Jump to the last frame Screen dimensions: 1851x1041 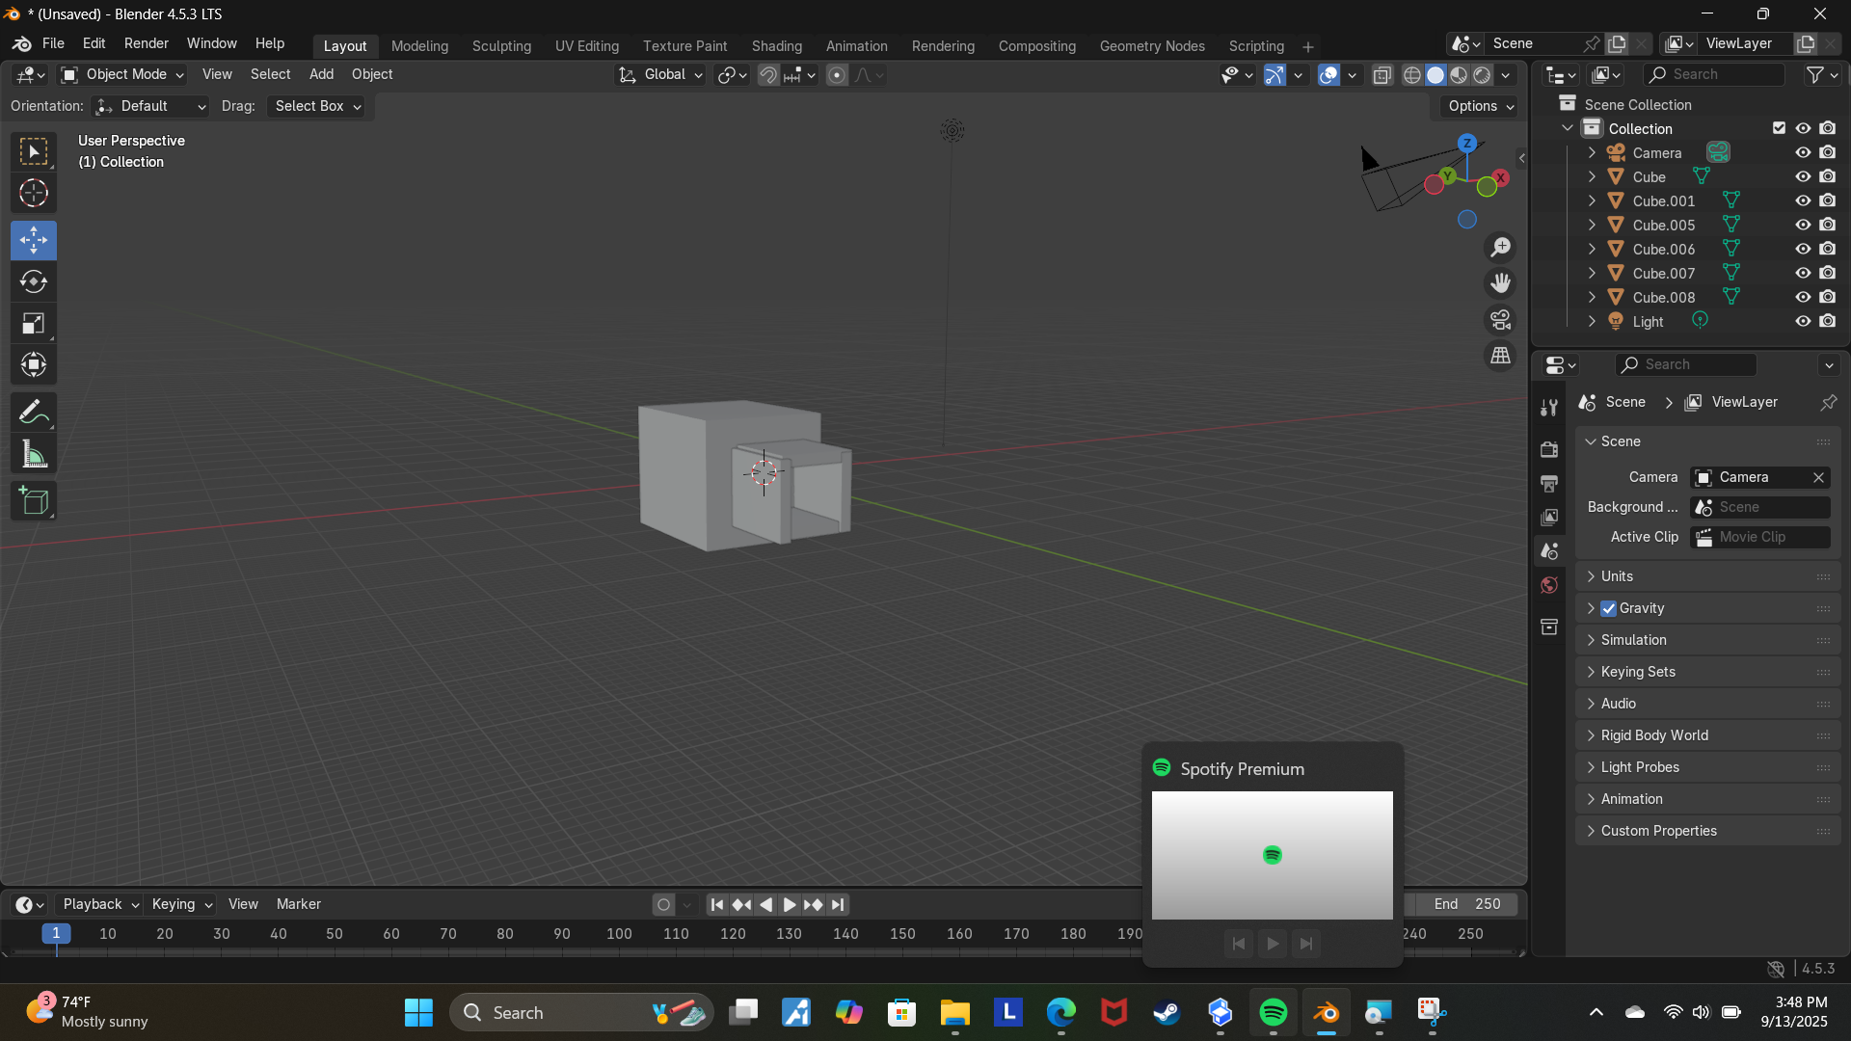pyautogui.click(x=838, y=904)
